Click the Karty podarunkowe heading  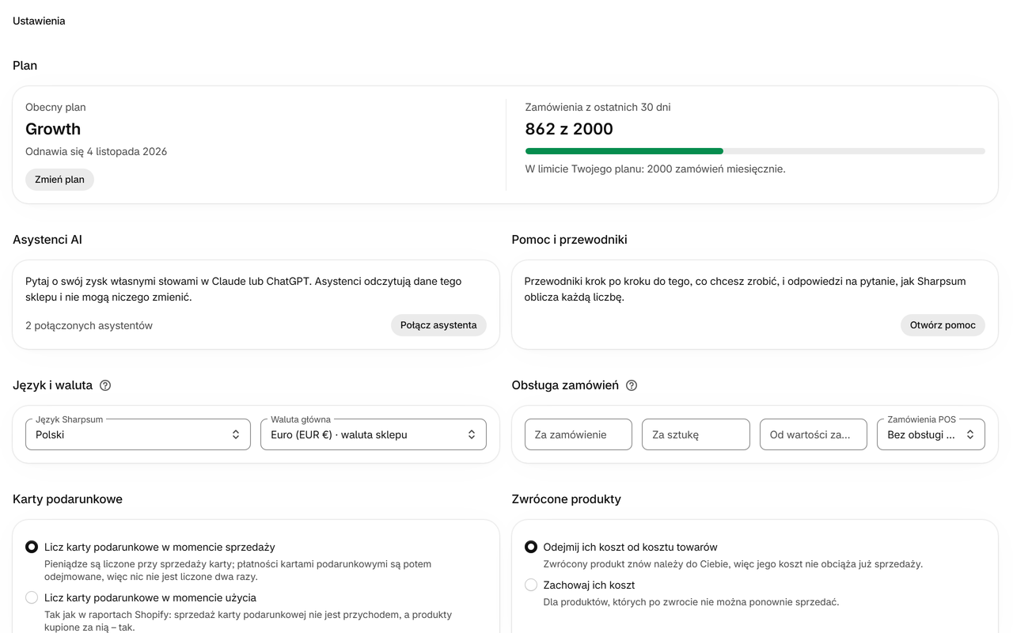(67, 499)
